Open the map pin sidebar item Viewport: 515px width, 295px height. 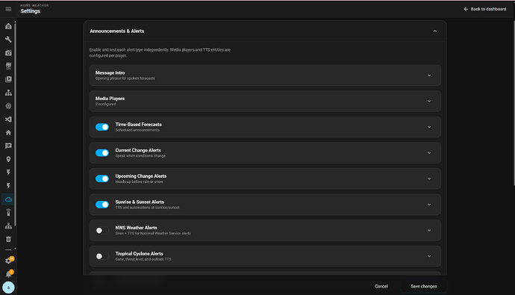tap(8, 159)
